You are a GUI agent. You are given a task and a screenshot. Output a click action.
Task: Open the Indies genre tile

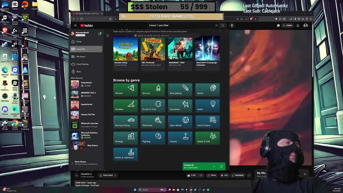(207, 106)
